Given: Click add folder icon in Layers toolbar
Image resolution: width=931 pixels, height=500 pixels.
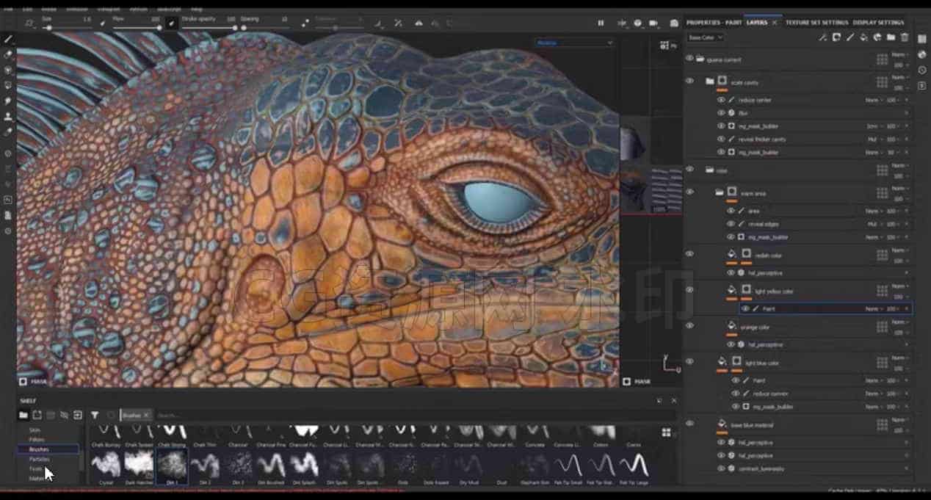Looking at the screenshot, I should 891,37.
